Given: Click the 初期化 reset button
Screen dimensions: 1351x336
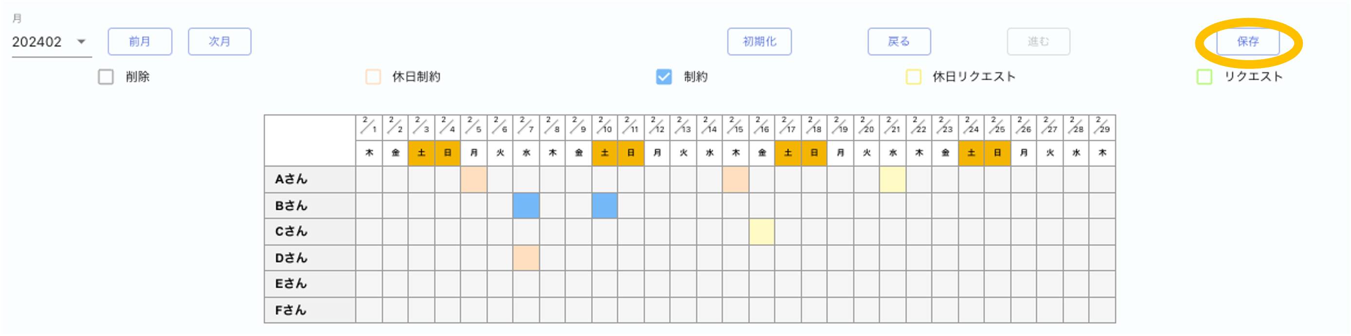Looking at the screenshot, I should tap(759, 42).
